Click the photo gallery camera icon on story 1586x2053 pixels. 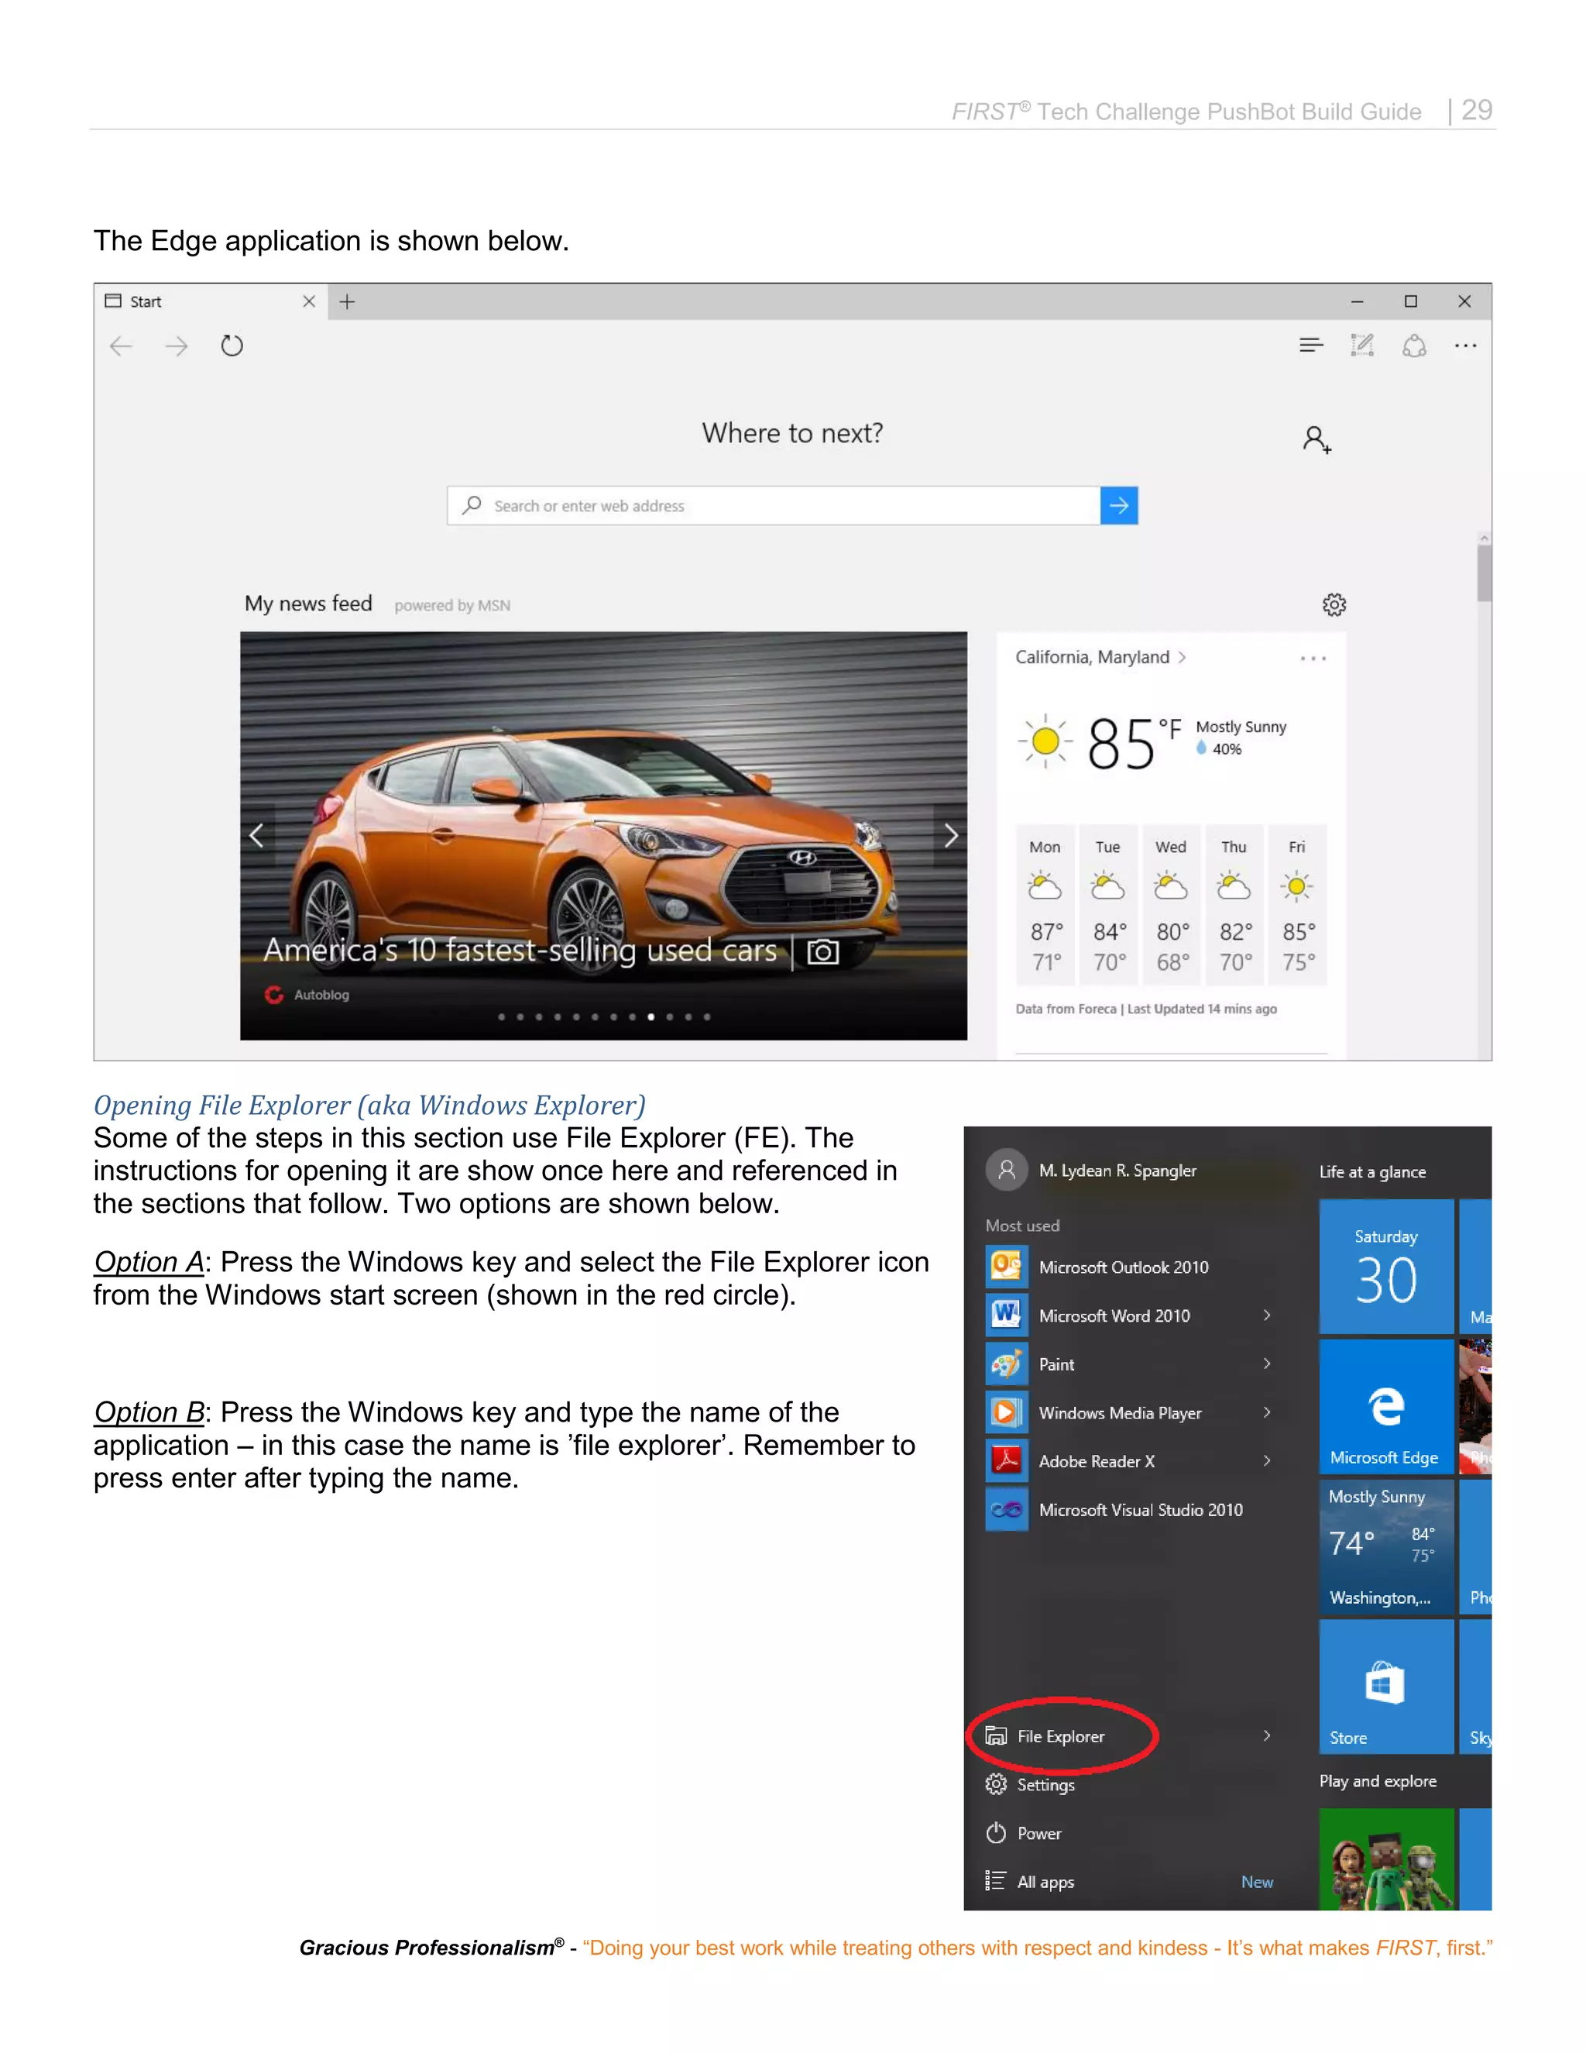click(x=823, y=951)
